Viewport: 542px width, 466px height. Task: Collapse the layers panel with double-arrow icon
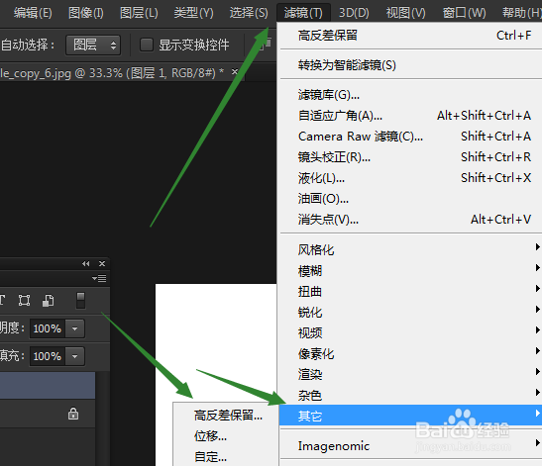86,264
